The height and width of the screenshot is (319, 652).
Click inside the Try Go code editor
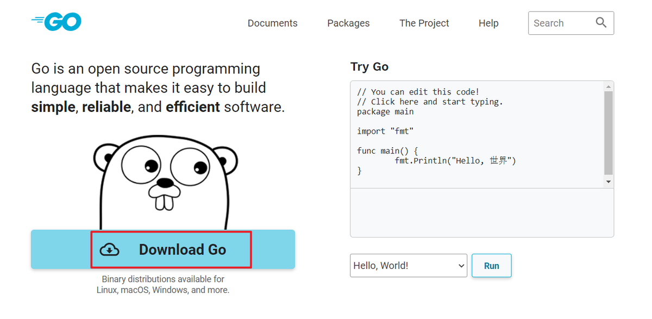[477, 135]
